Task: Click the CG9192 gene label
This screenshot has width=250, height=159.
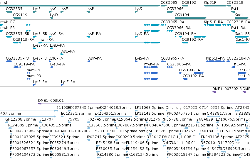Action: point(189,3)
